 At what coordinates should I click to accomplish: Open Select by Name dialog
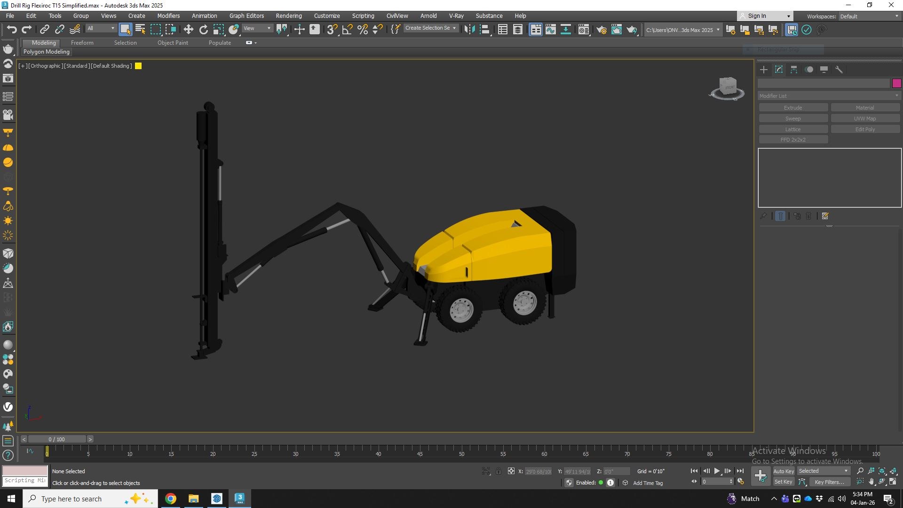click(140, 30)
